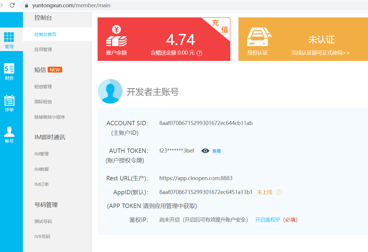
Task: Open the 财务 finance icon
Action: pos(9,69)
